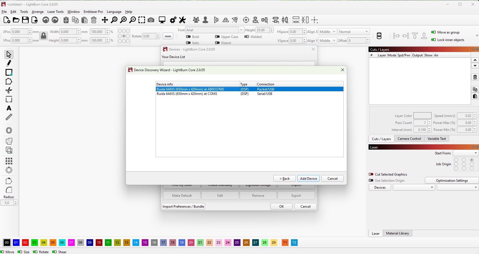
Task: Toggle the Upper Case switch
Action: 217,37
